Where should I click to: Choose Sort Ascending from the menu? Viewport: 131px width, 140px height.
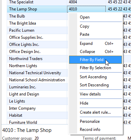coord(95,77)
